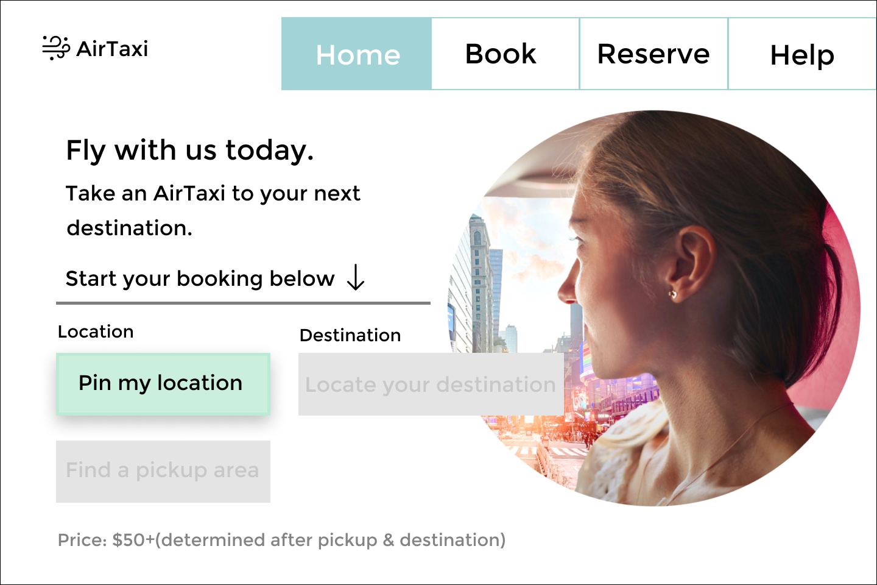Click the "Locate your destination" field
Image resolution: width=877 pixels, height=585 pixels.
click(431, 385)
